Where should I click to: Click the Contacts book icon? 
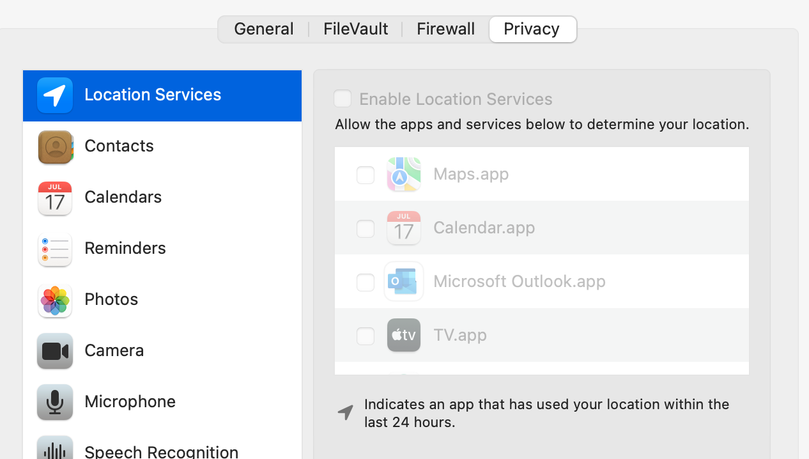pos(55,146)
